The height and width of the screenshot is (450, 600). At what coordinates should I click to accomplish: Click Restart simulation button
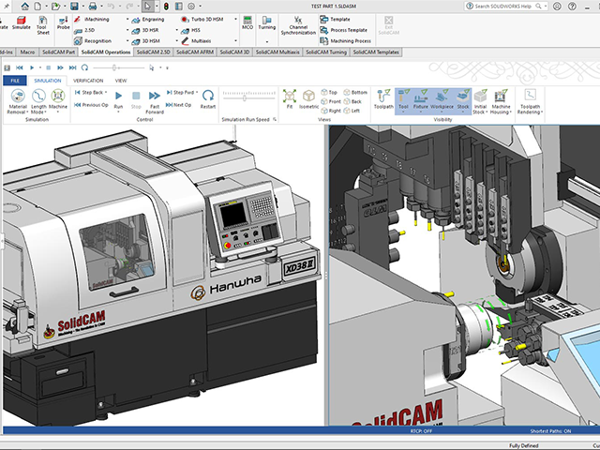point(208,98)
